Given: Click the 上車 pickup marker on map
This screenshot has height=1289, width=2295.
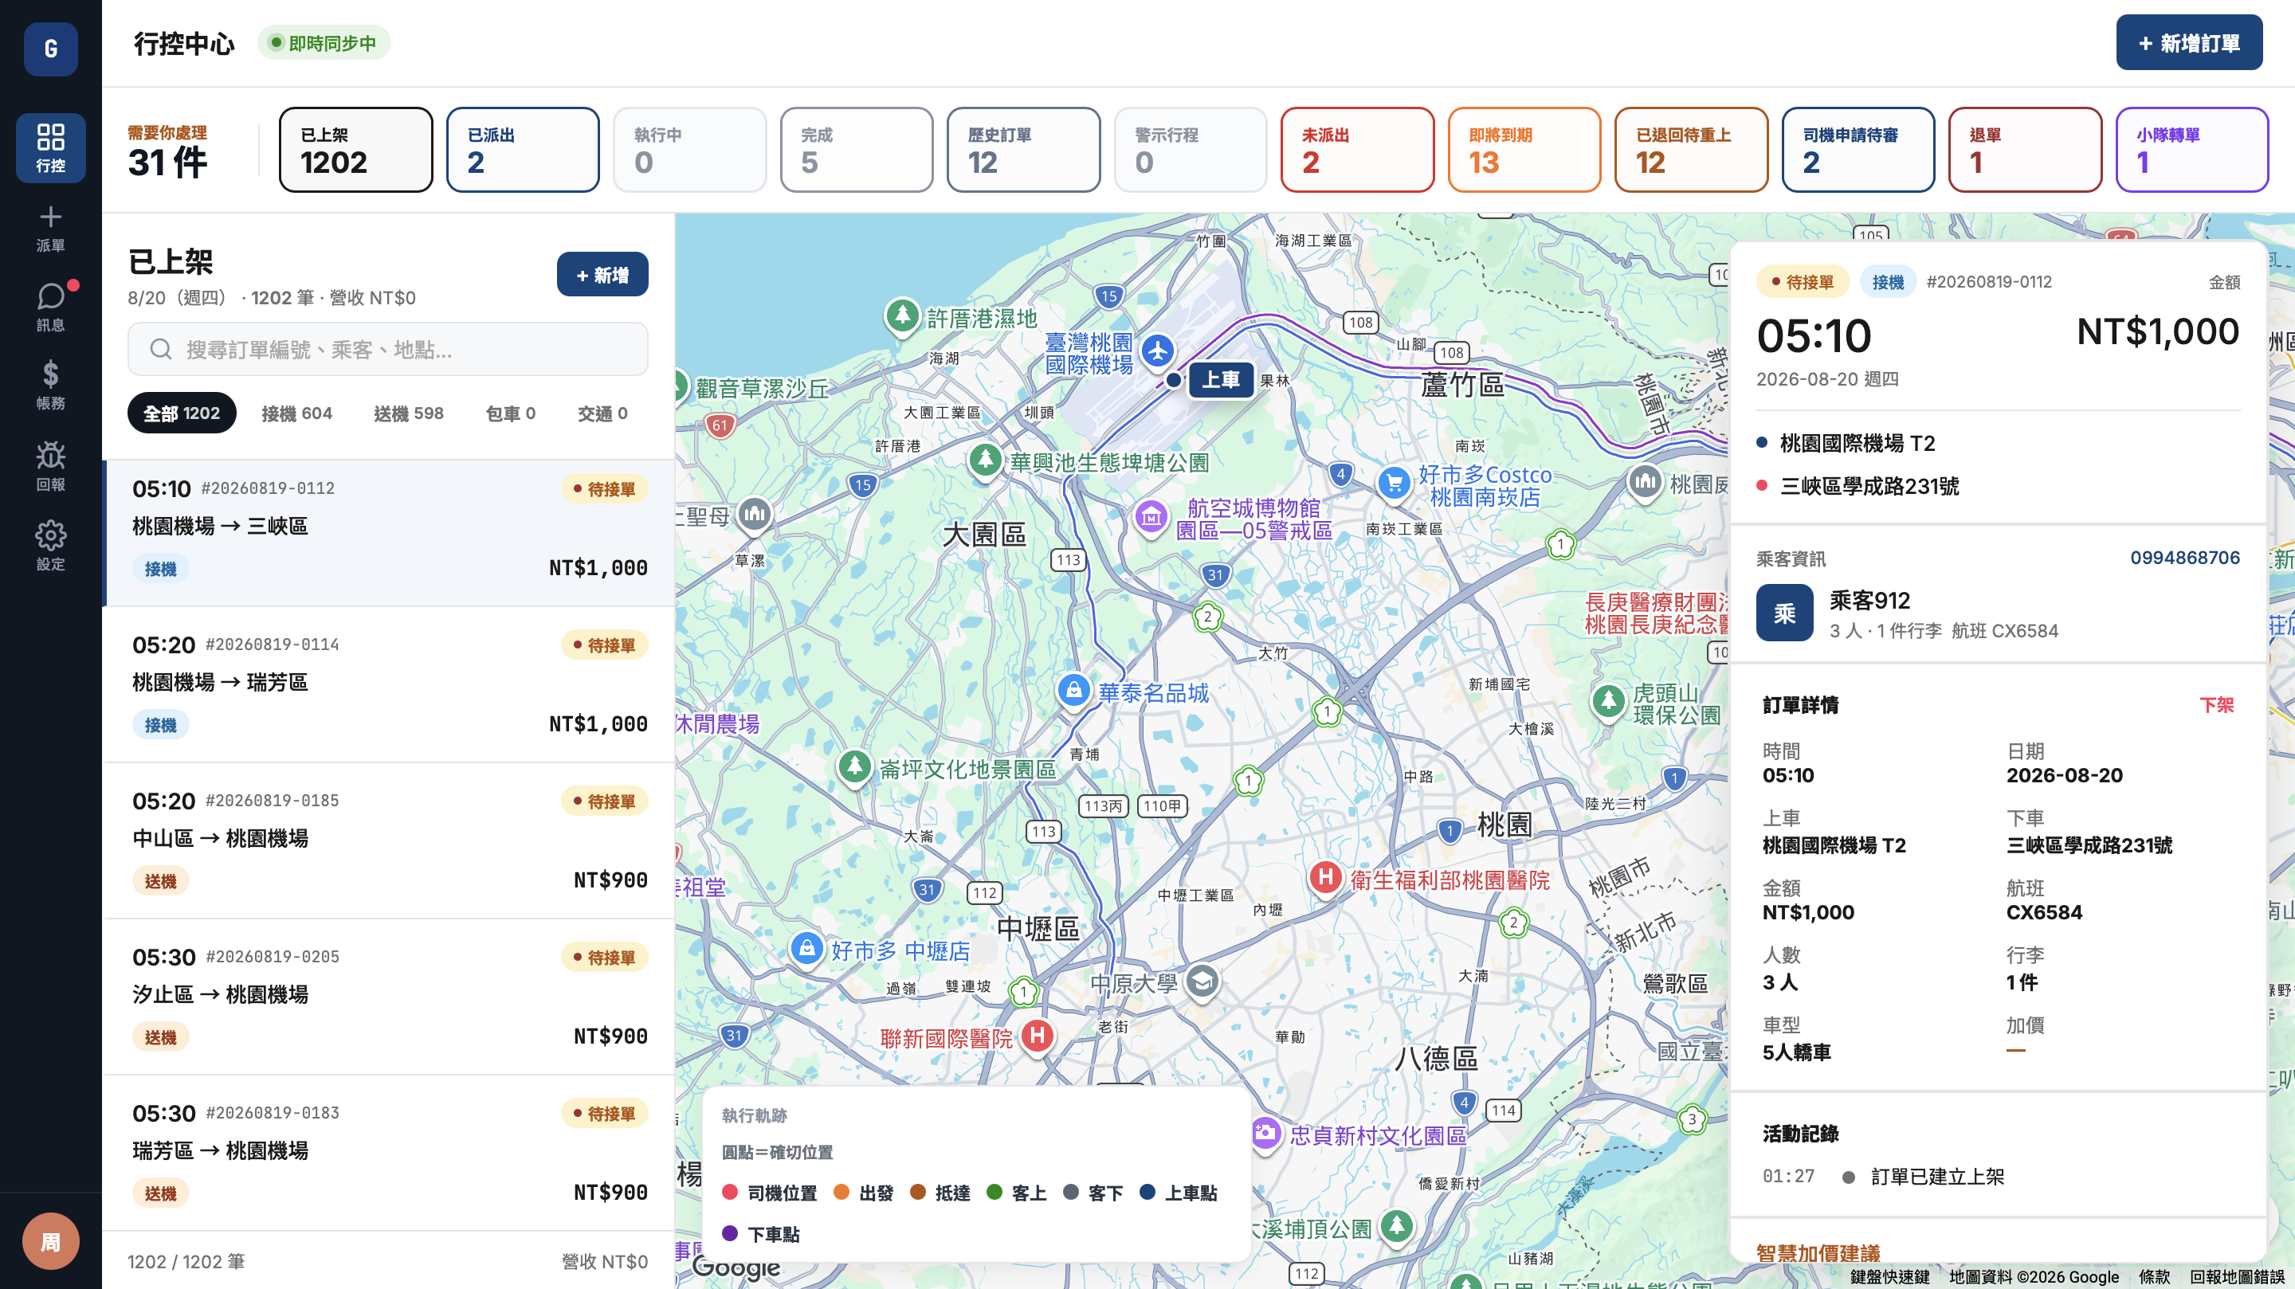Looking at the screenshot, I should 1220,379.
